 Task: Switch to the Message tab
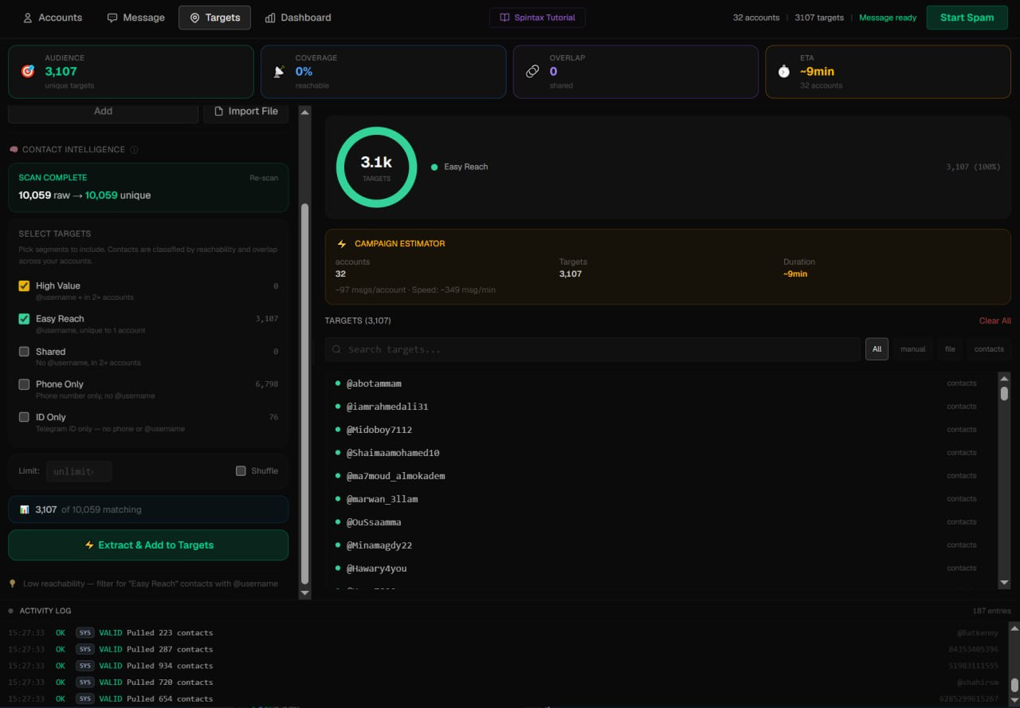click(x=135, y=18)
